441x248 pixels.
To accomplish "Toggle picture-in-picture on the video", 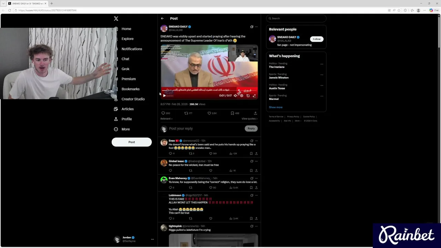I will pyautogui.click(x=248, y=96).
